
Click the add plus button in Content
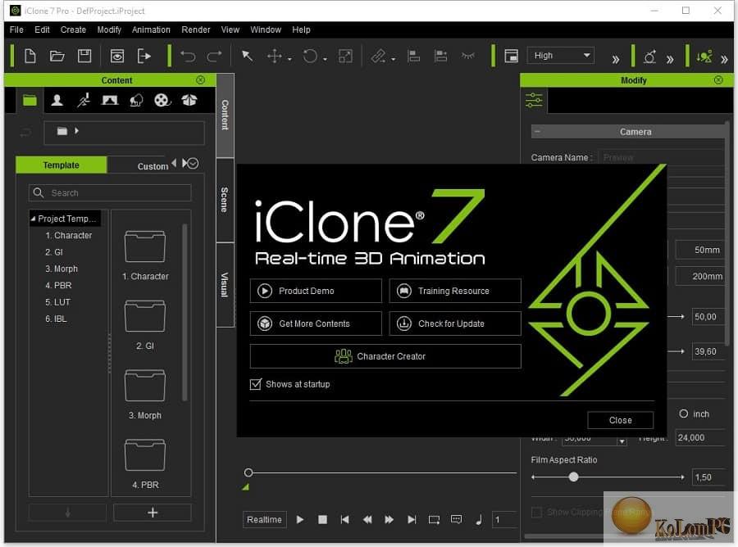pos(153,513)
